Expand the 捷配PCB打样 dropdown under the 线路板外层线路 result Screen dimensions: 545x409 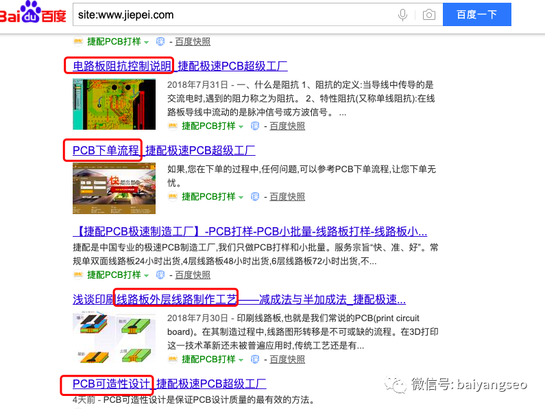pyautogui.click(x=241, y=360)
